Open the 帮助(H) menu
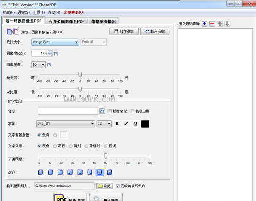 (x=54, y=12)
